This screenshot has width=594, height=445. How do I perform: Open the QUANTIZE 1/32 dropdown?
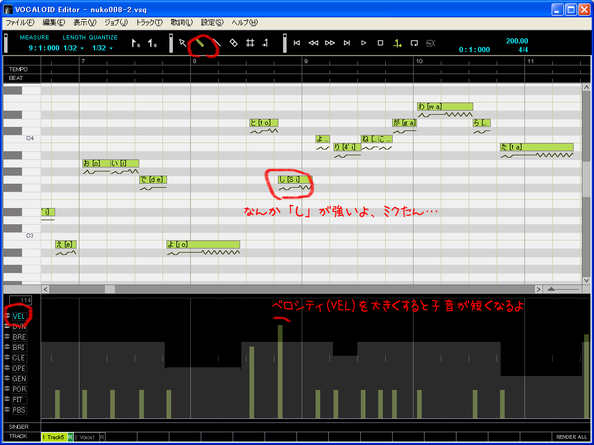[102, 48]
